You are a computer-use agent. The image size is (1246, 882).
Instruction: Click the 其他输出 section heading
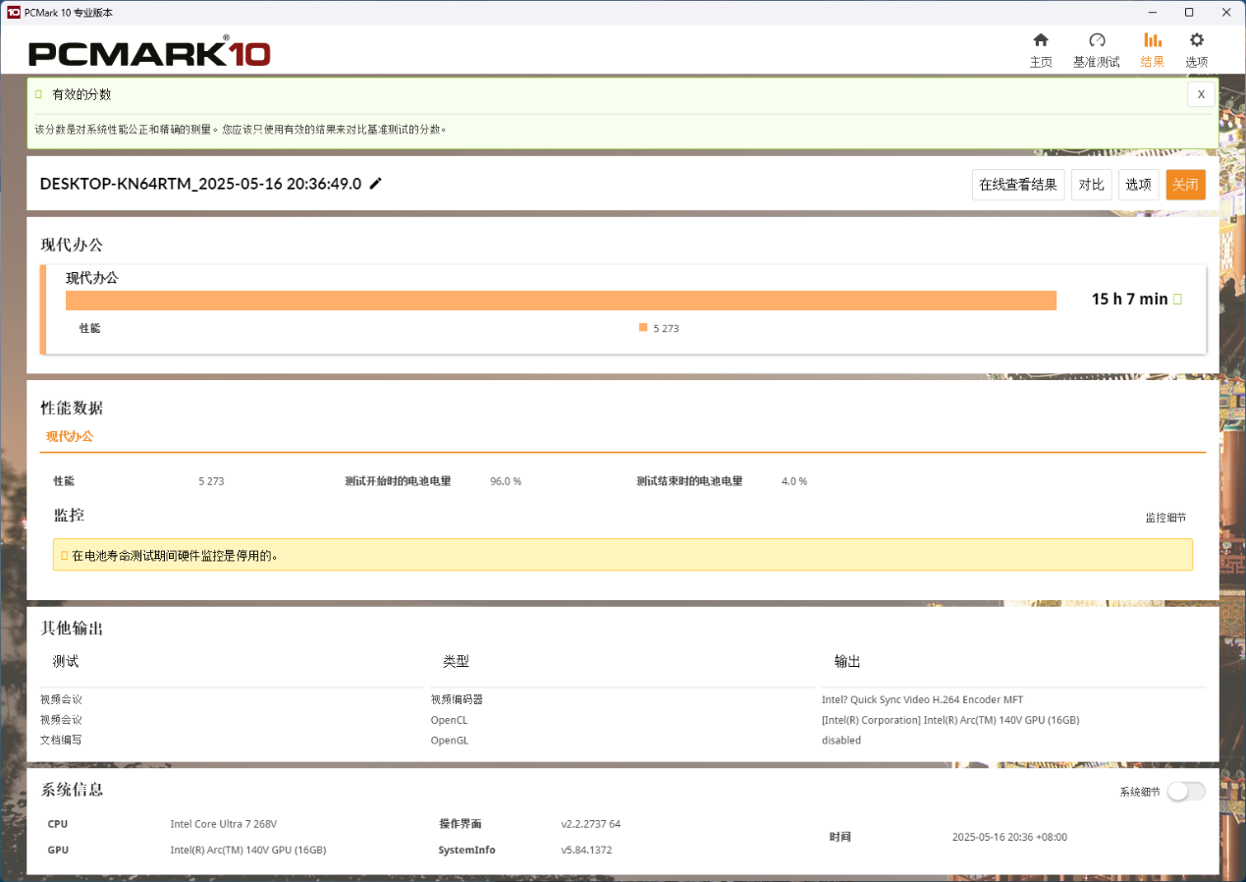click(72, 628)
